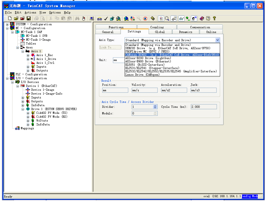This screenshot has height=201, width=266.
Task: Click the Generate Mappings toolbar icon
Action: (99, 19)
